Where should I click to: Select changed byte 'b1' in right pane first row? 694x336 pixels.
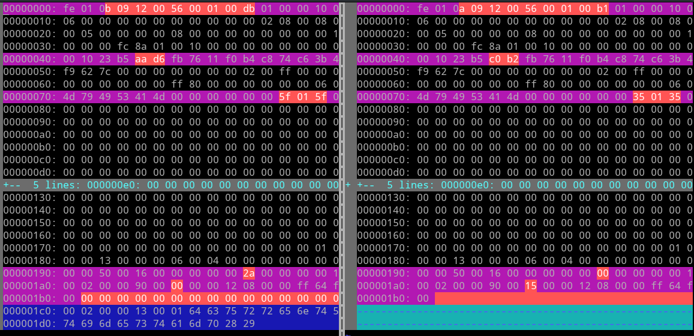pyautogui.click(x=603, y=8)
